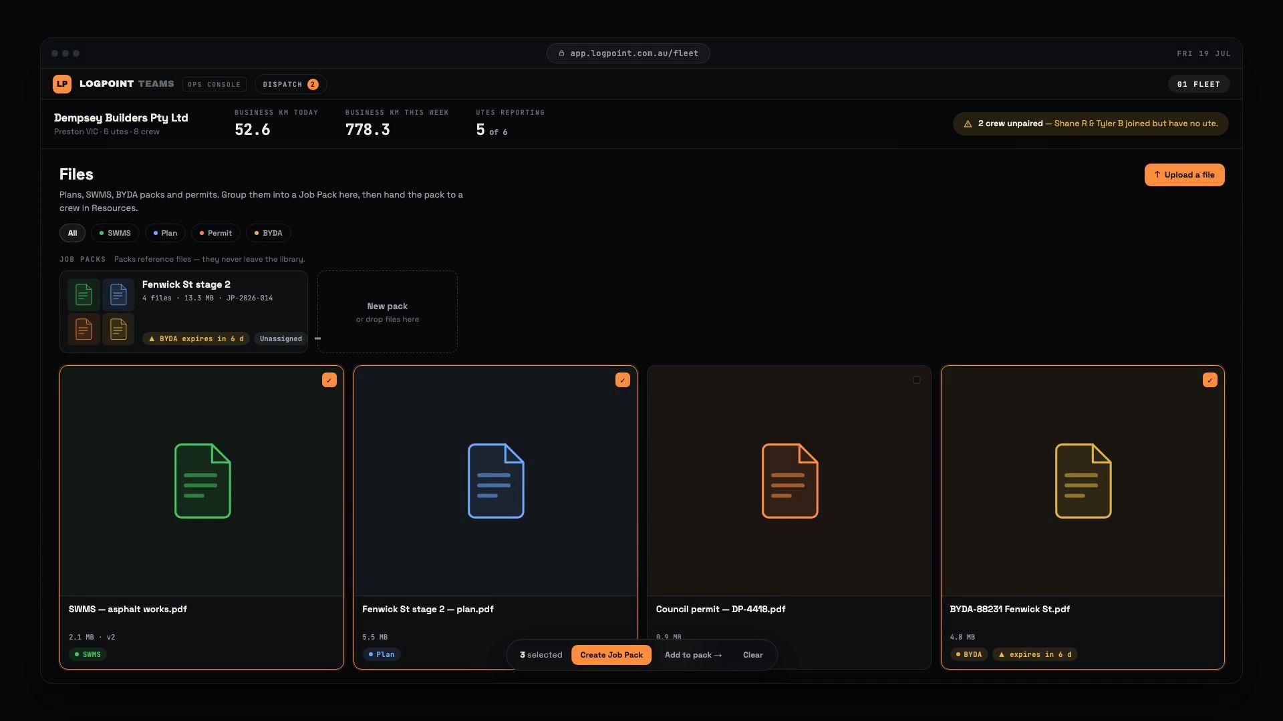Click the SWMS tag on asphalt works file

point(88,654)
